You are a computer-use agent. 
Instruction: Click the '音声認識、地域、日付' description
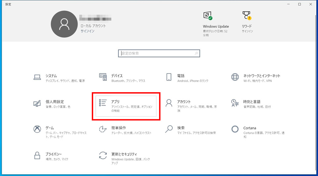[x=257, y=107]
